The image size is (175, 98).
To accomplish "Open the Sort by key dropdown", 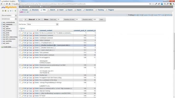I will pyautogui.click(x=43, y=24).
